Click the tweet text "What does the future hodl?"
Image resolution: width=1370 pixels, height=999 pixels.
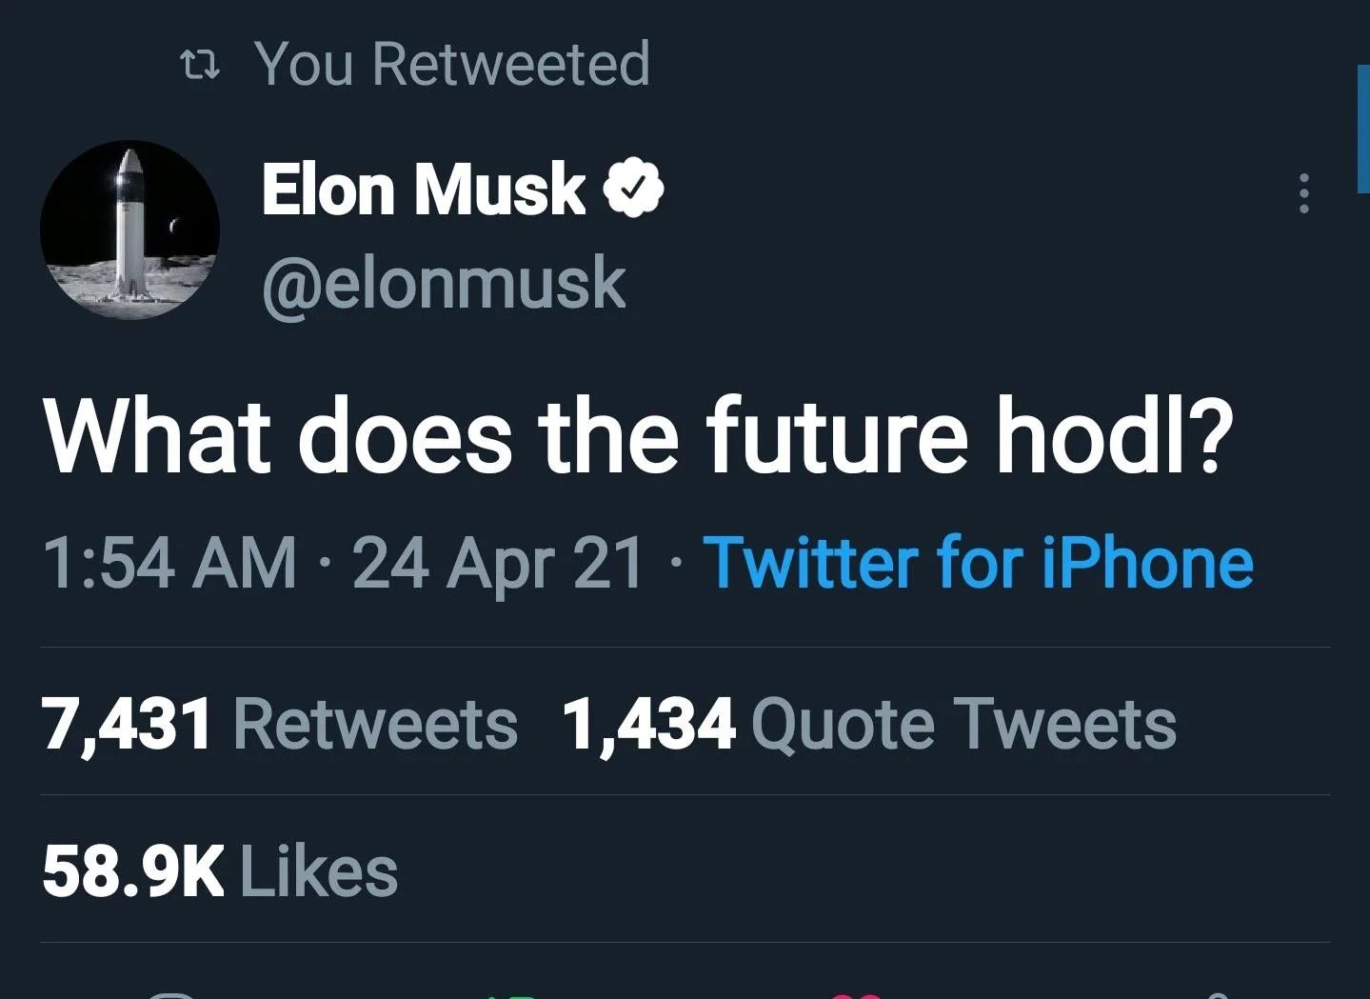click(x=638, y=435)
